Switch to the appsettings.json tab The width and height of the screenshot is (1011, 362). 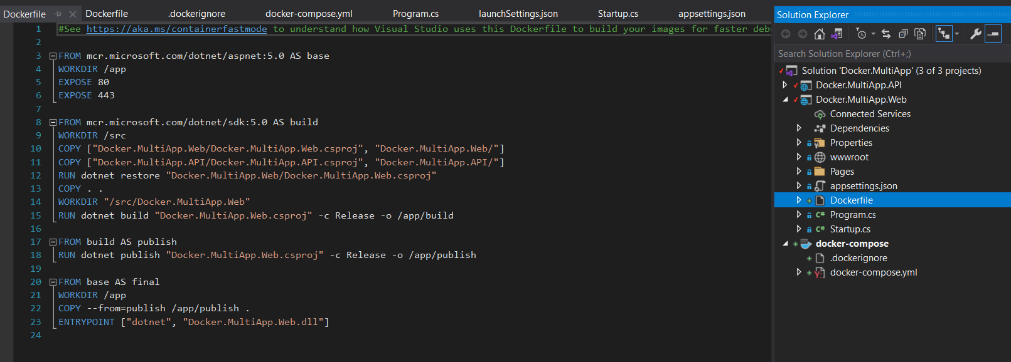point(712,13)
